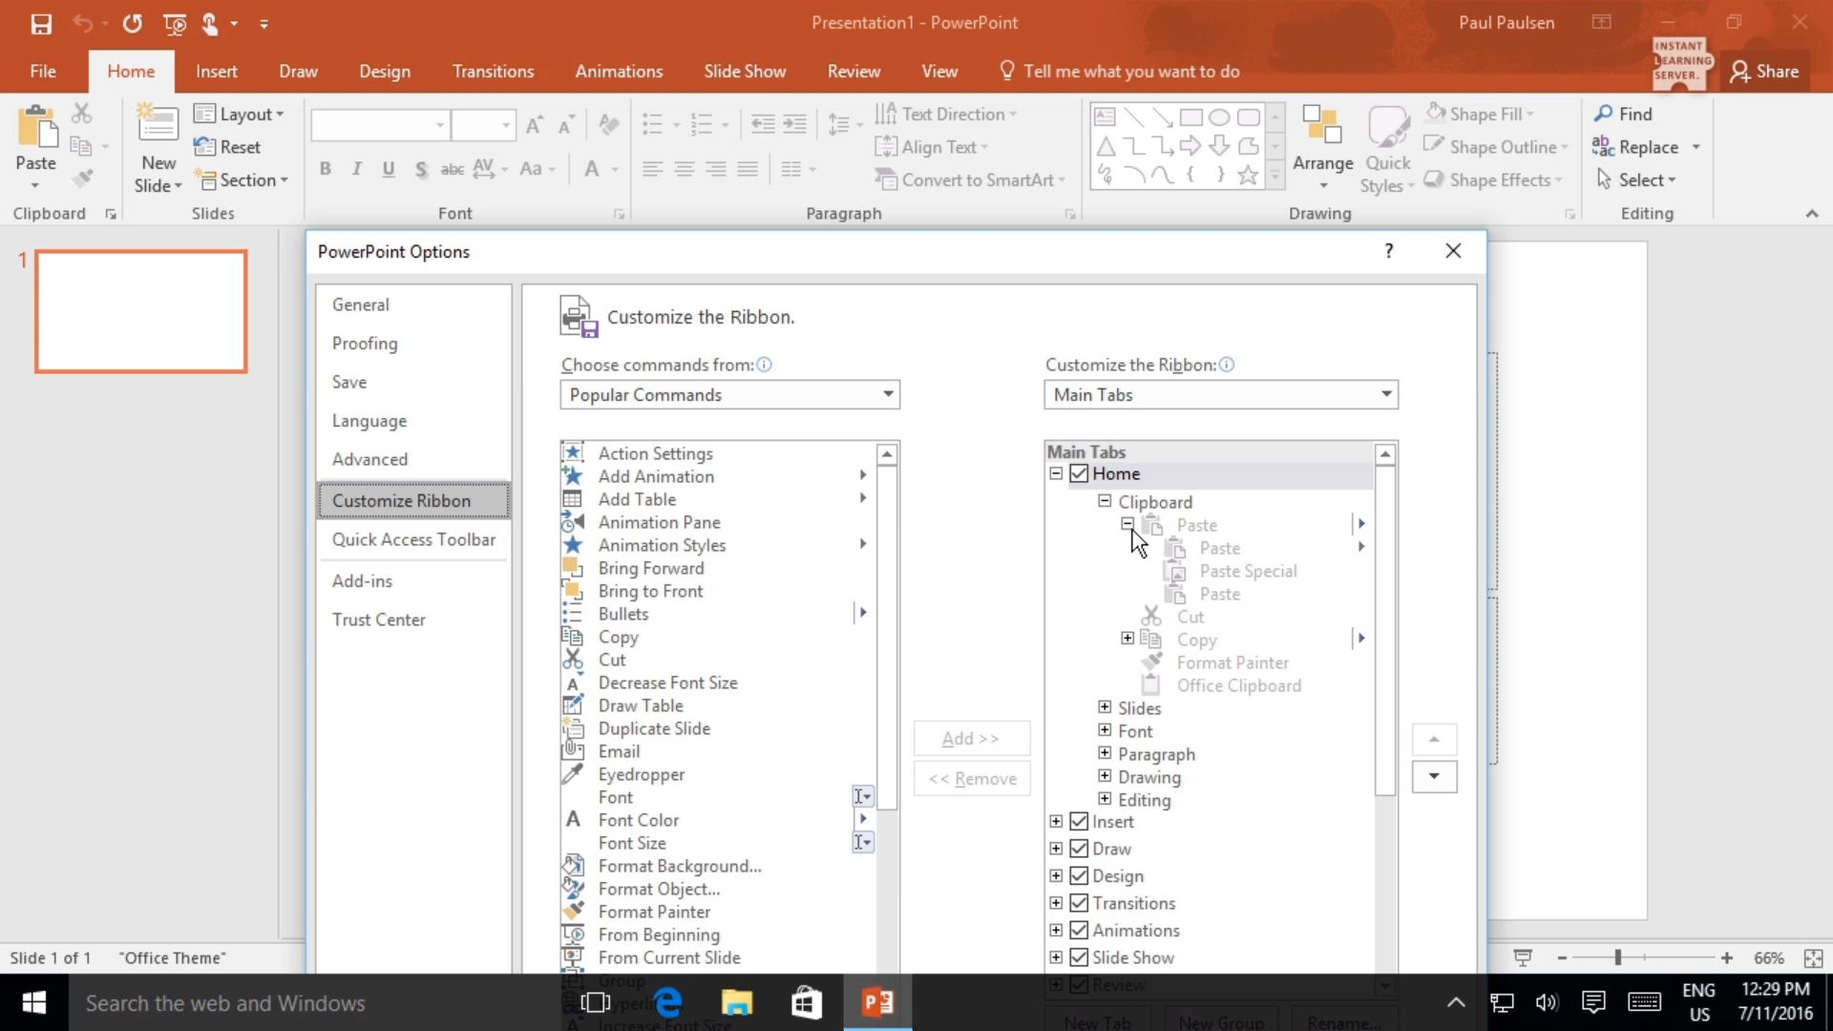Viewport: 1833px width, 1031px height.
Task: Expand the Font group in tree
Action: [1105, 730]
